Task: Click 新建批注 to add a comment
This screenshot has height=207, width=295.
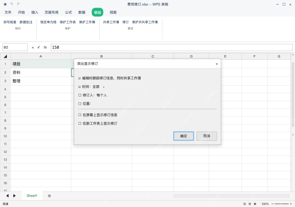Action: (26, 22)
